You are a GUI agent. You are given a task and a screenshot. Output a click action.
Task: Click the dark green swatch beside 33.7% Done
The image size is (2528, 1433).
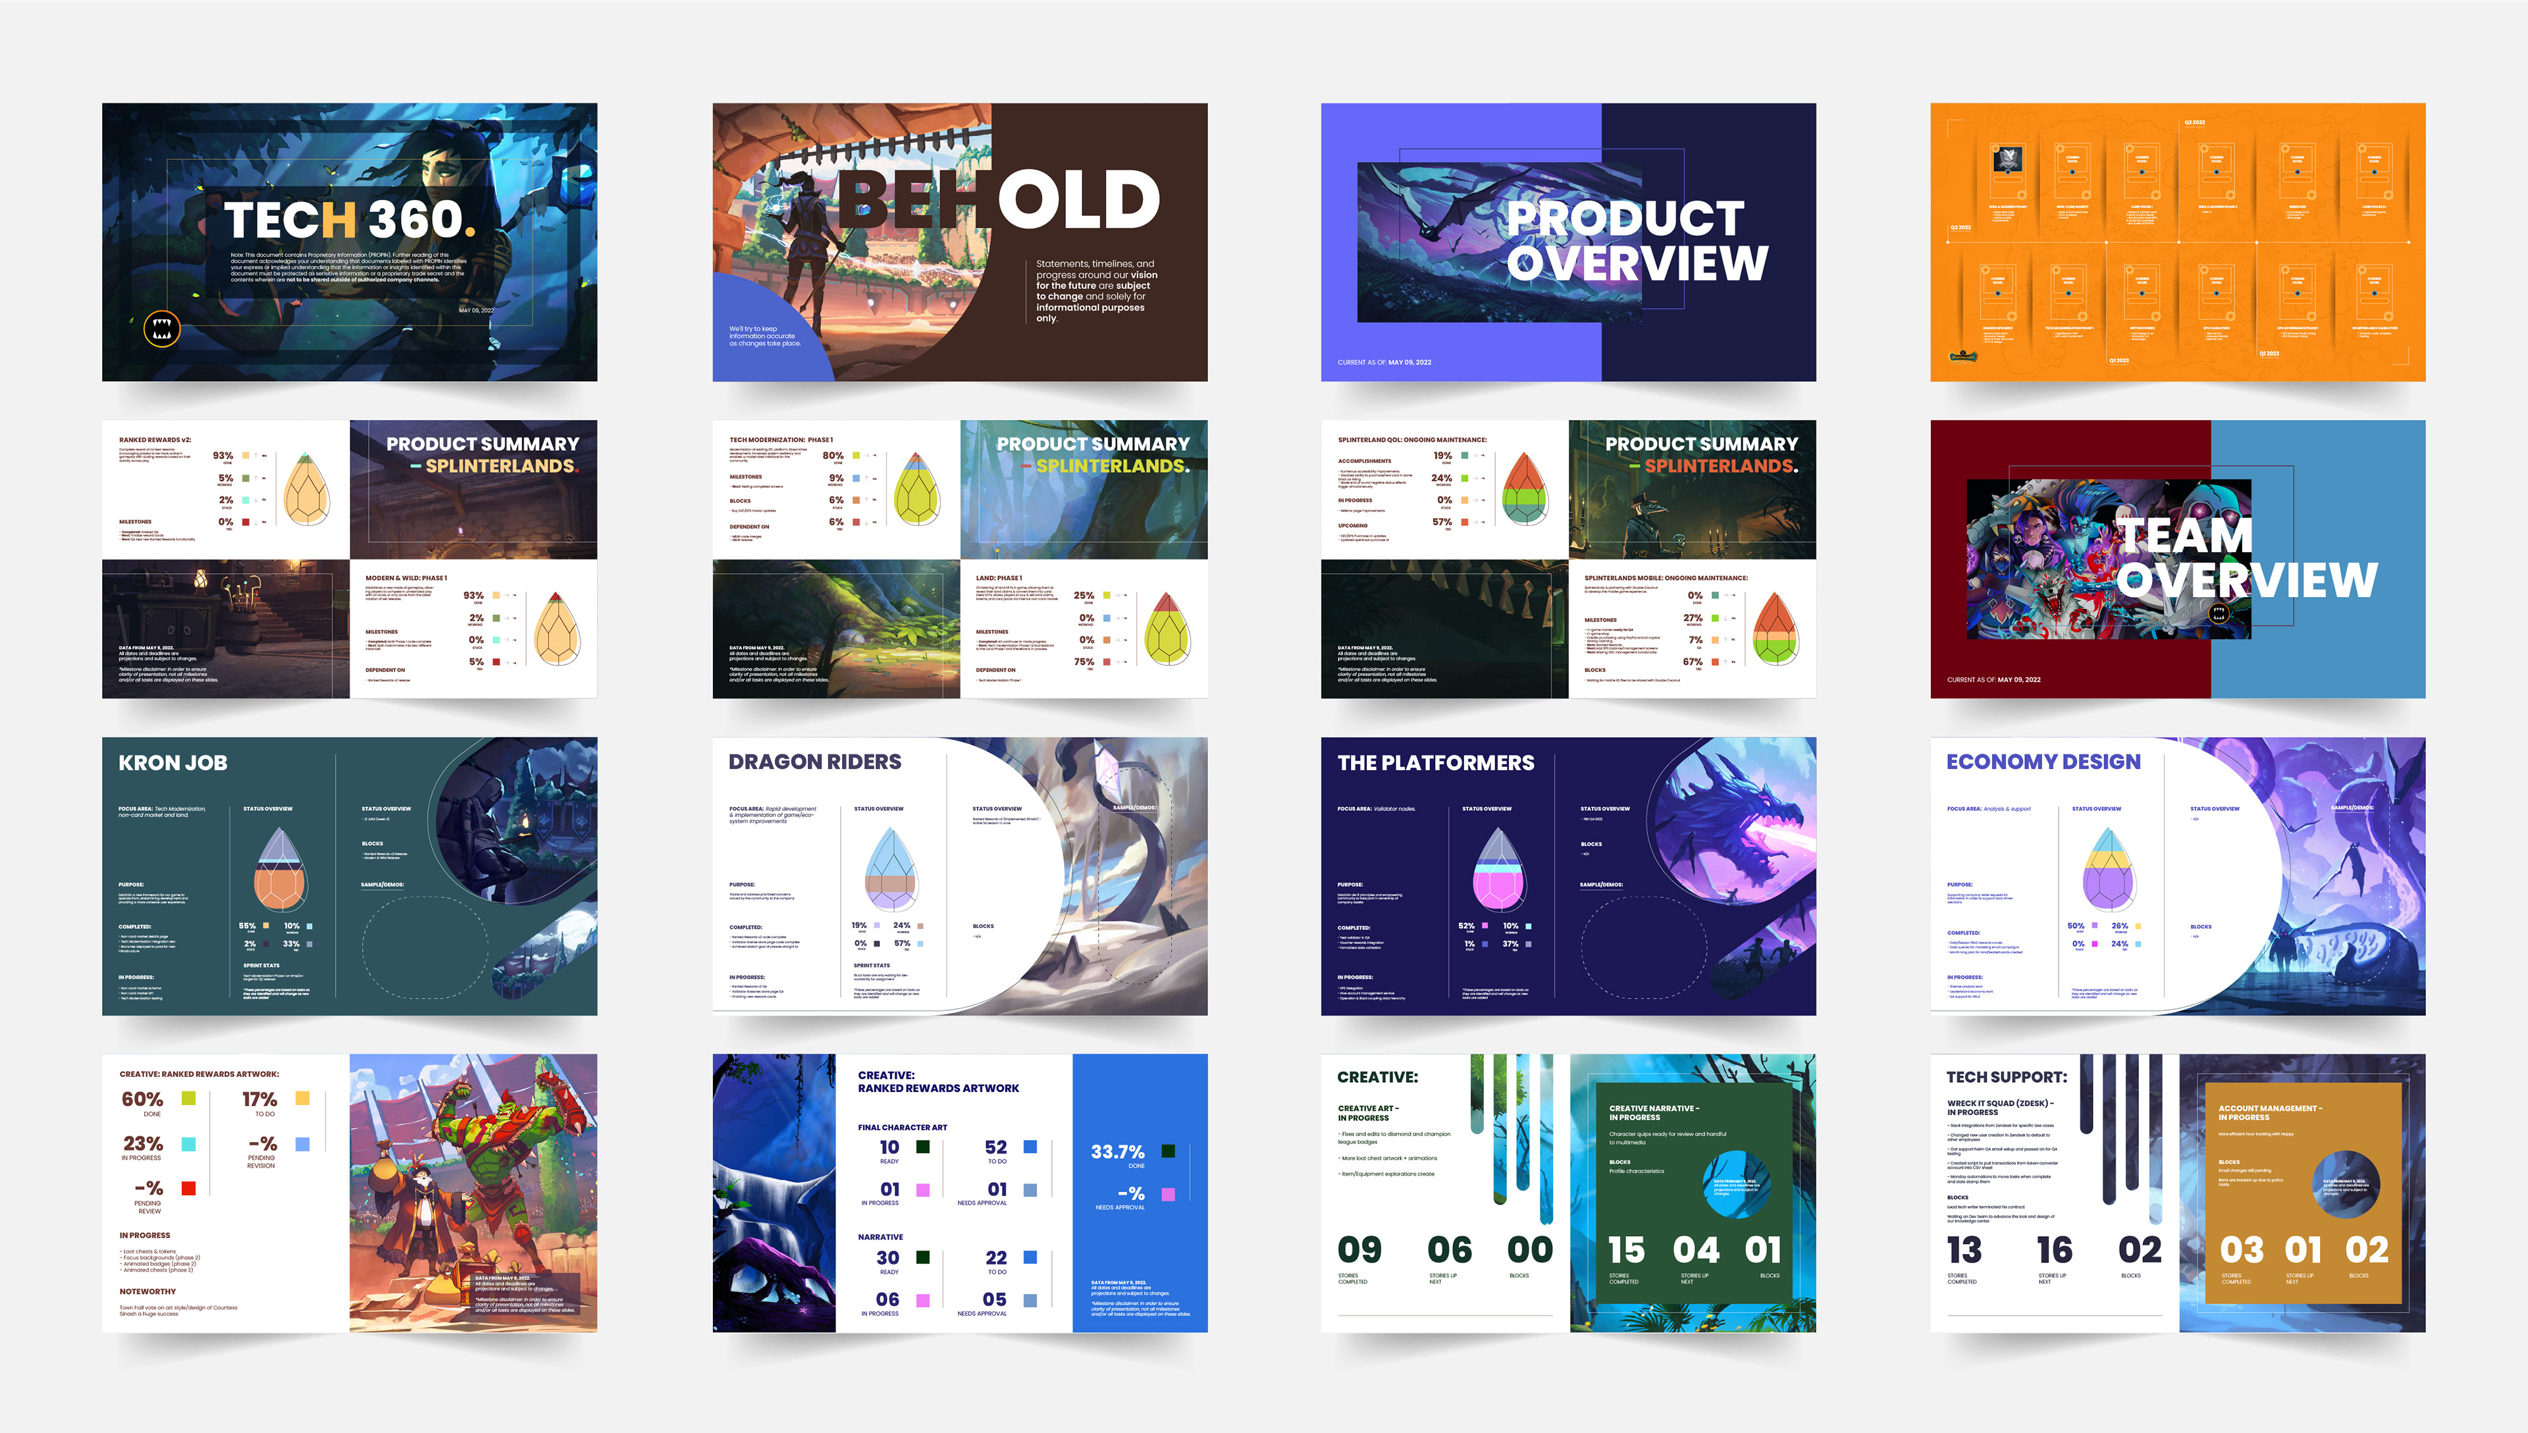click(x=1168, y=1151)
